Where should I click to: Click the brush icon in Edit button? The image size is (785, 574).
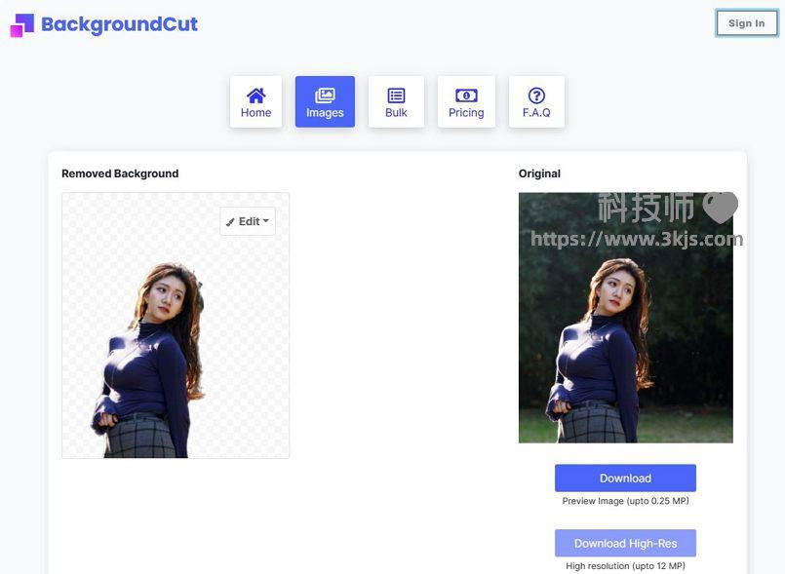click(230, 222)
